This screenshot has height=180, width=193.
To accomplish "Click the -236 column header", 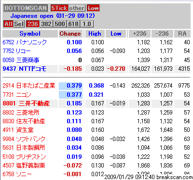I will [162, 34].
